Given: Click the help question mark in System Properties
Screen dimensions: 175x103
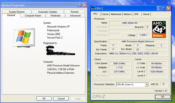Looking at the screenshot, I should click(79, 5).
